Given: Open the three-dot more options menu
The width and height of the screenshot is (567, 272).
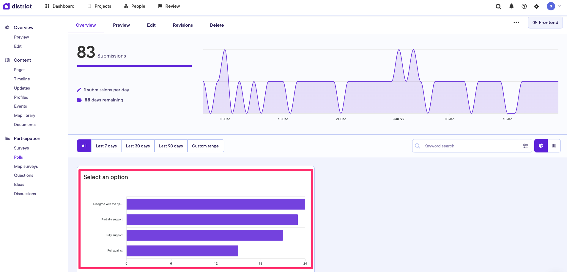Looking at the screenshot, I should coord(516,23).
